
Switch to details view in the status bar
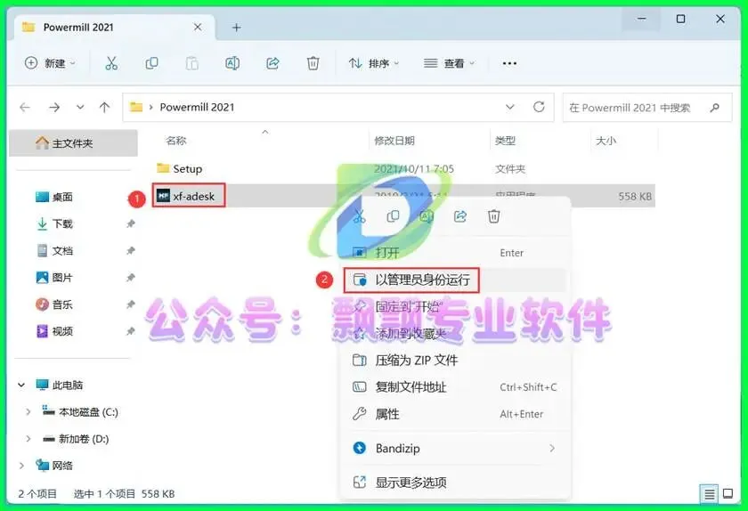(710, 494)
